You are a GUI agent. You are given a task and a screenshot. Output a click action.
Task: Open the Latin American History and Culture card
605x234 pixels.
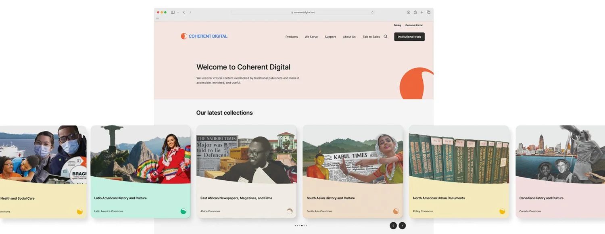[140, 171]
